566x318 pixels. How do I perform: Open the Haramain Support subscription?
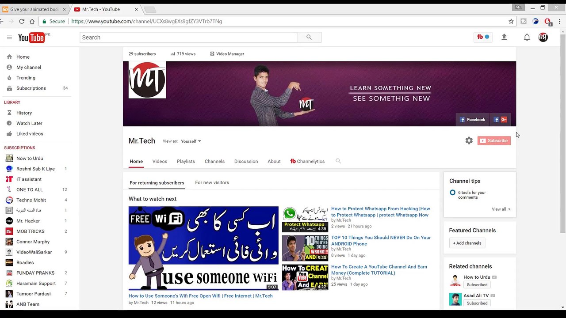click(x=36, y=284)
